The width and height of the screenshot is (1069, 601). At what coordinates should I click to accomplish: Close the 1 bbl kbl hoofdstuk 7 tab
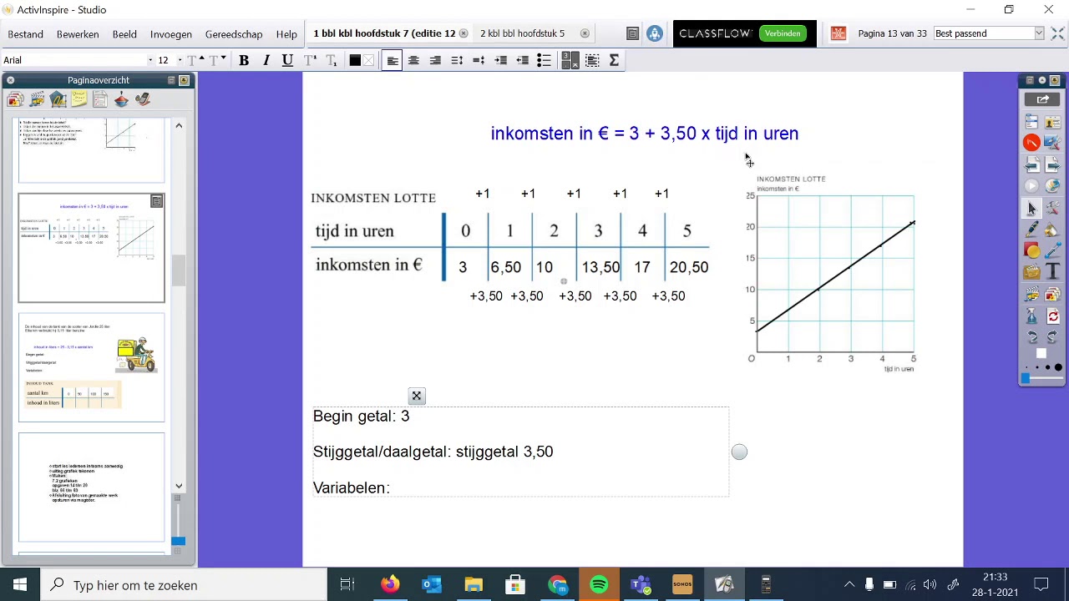coord(464,33)
